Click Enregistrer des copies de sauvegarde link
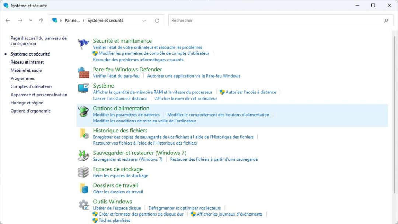398x224 pixels. pyautogui.click(x=173, y=137)
